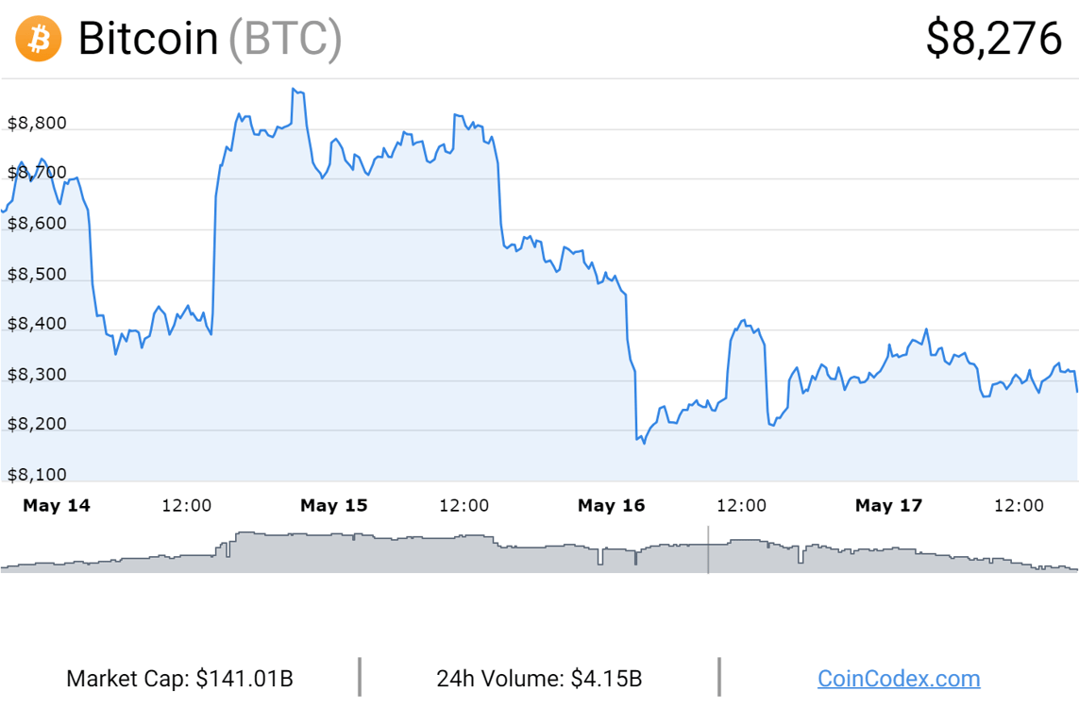Click the orange Bitcoin logo icon
This screenshot has width=1079, height=725.
coord(39,40)
